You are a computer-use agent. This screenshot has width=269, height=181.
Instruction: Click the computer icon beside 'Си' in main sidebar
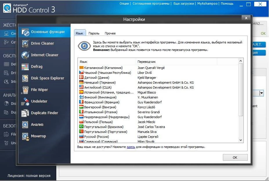tap(6, 34)
